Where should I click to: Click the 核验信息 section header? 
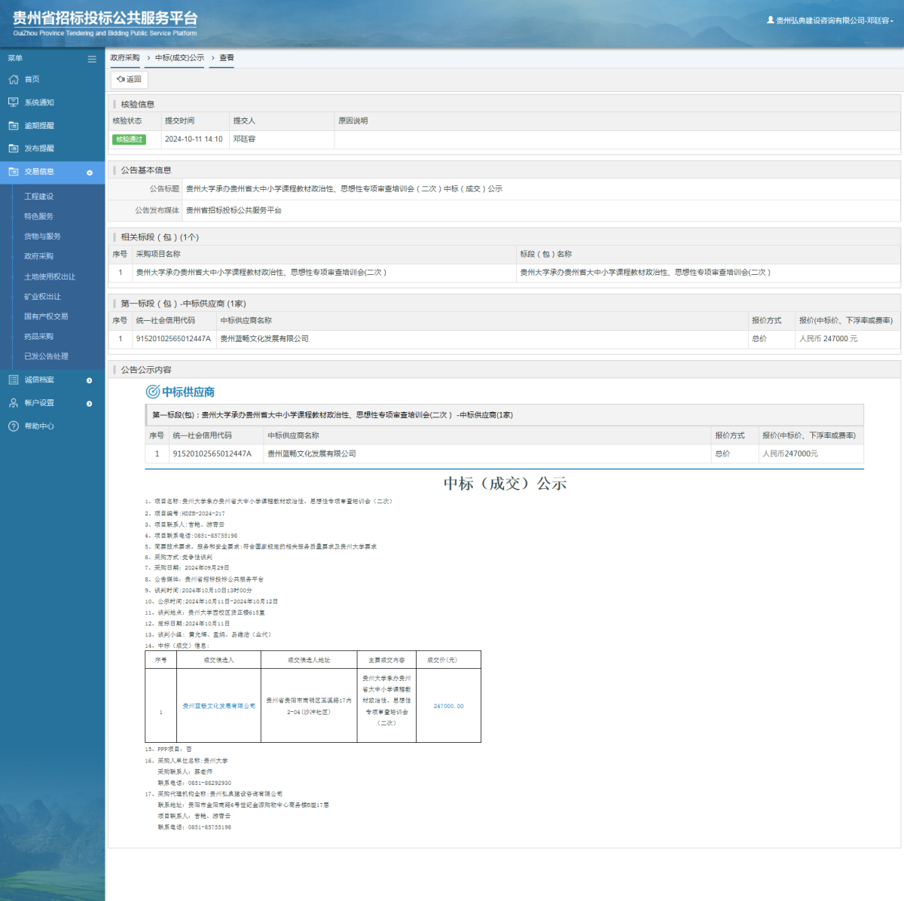click(x=138, y=105)
